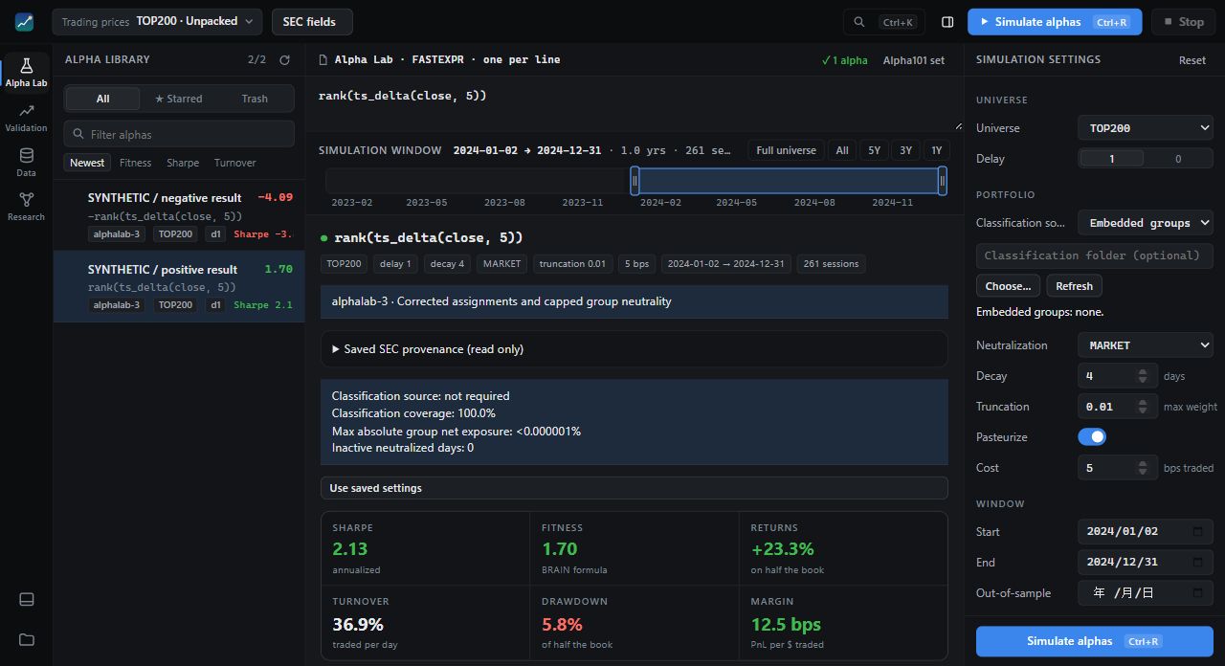
Task: Click Use saved settings button
Action: 634,488
